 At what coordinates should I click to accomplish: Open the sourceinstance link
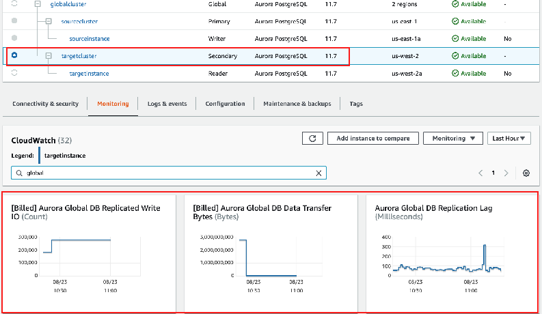(89, 39)
